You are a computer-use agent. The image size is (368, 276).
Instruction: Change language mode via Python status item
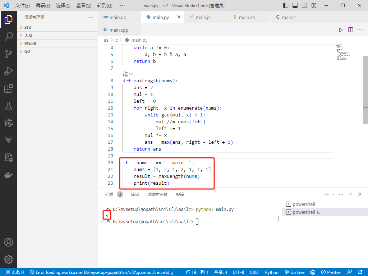[272, 272]
